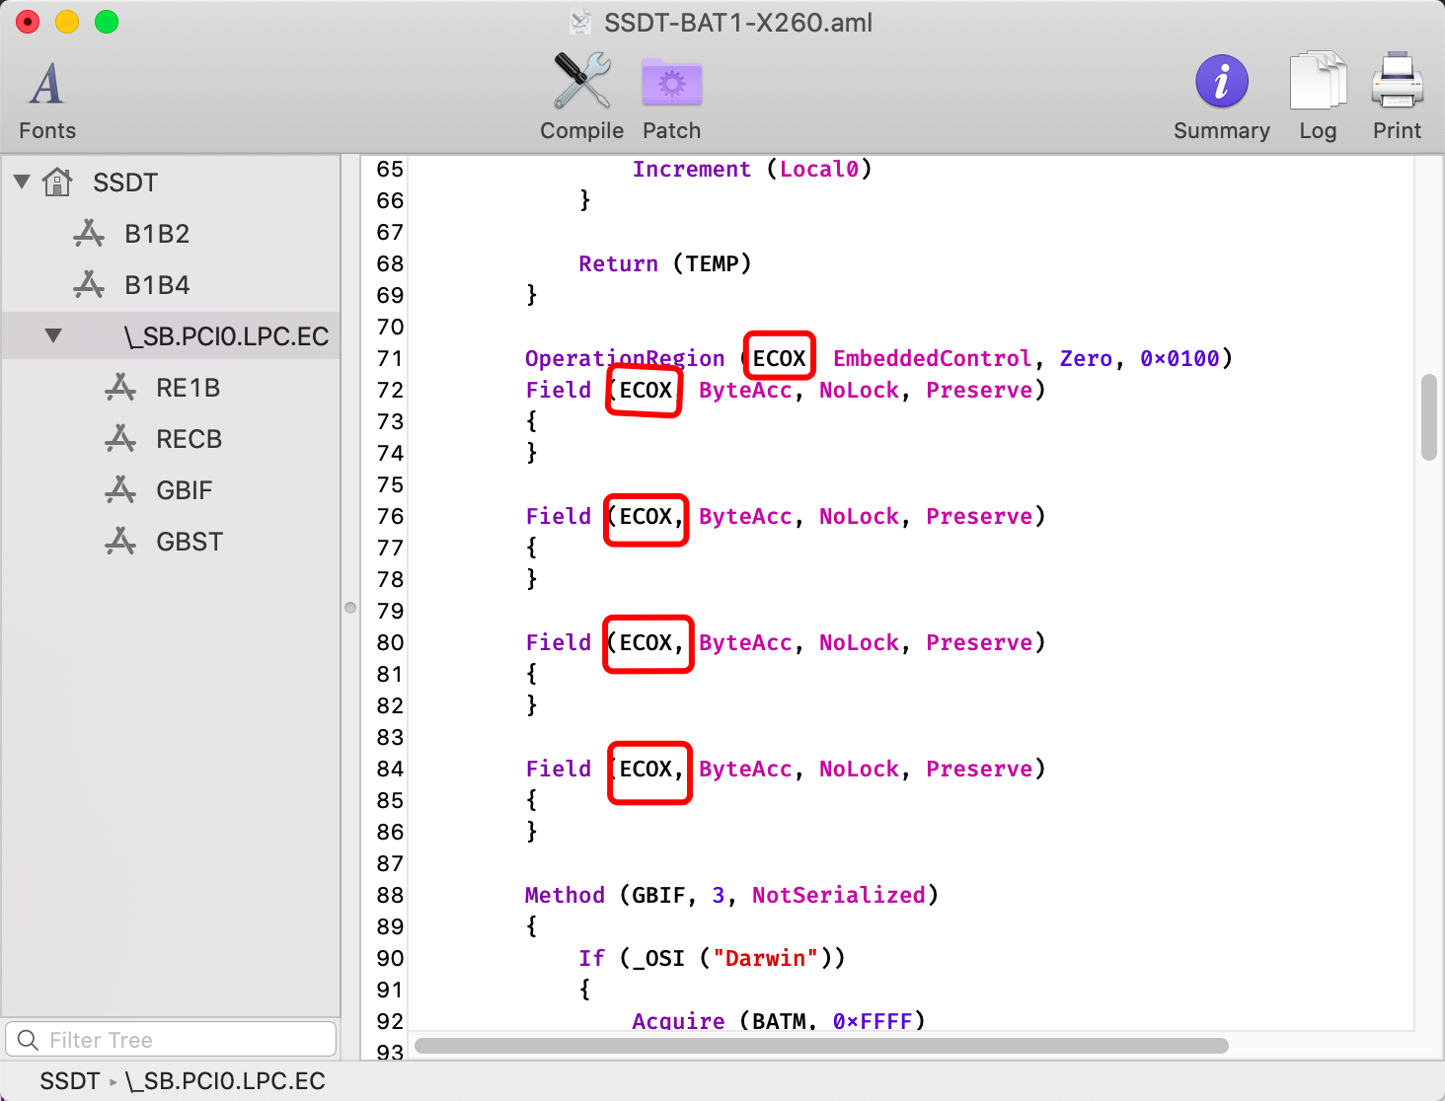Screen dimensions: 1445x1101
Task: Open the Patch tool
Action: click(671, 97)
